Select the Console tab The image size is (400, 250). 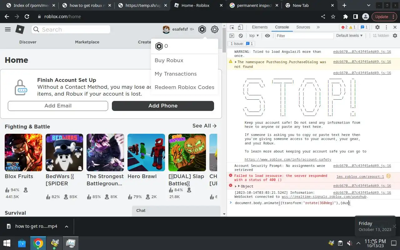[282, 27]
